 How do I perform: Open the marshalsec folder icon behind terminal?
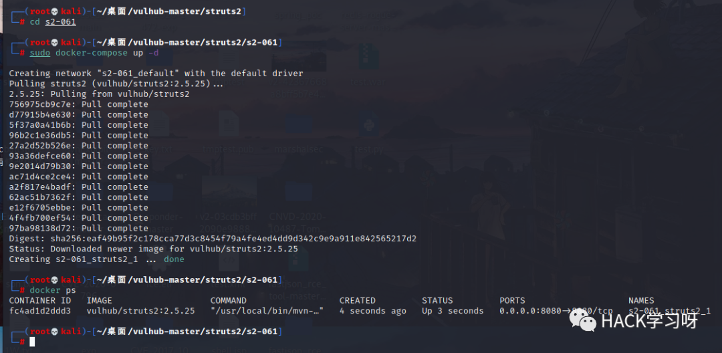pos(299,124)
